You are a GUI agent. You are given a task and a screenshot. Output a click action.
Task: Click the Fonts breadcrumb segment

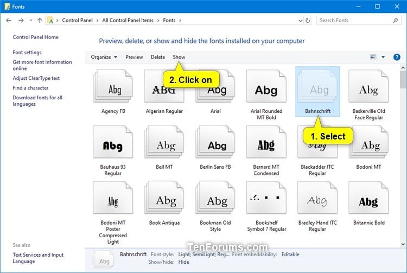169,20
